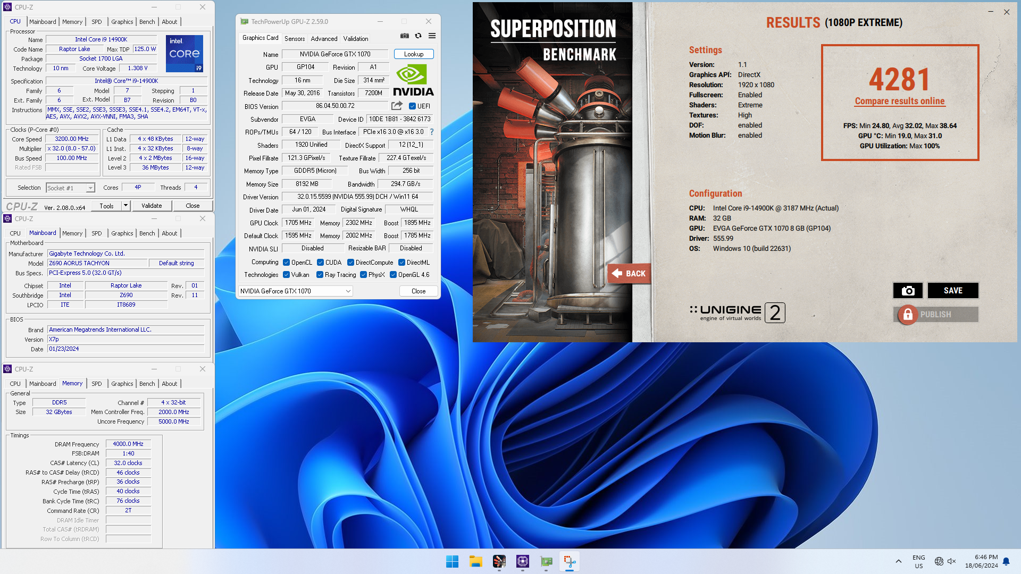1021x574 pixels.
Task: Click the taskbar clock showing 6:46 PM
Action: coord(982,561)
